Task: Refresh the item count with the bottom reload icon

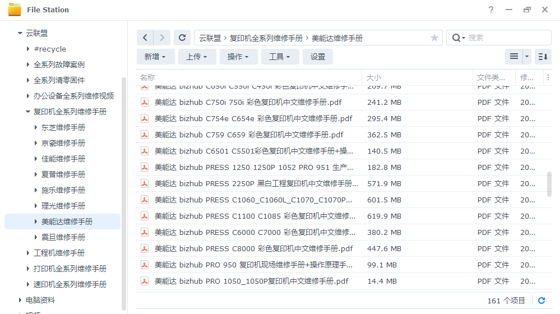Action: [542, 301]
